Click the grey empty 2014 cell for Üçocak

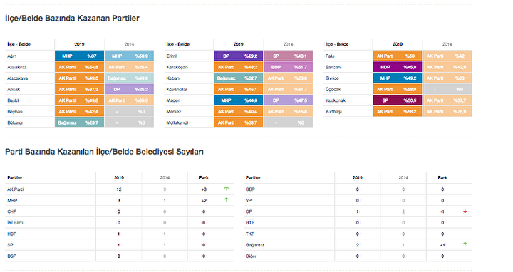tap(447, 89)
